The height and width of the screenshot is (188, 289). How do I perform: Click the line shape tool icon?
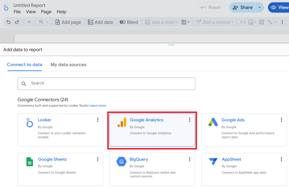[270, 22]
